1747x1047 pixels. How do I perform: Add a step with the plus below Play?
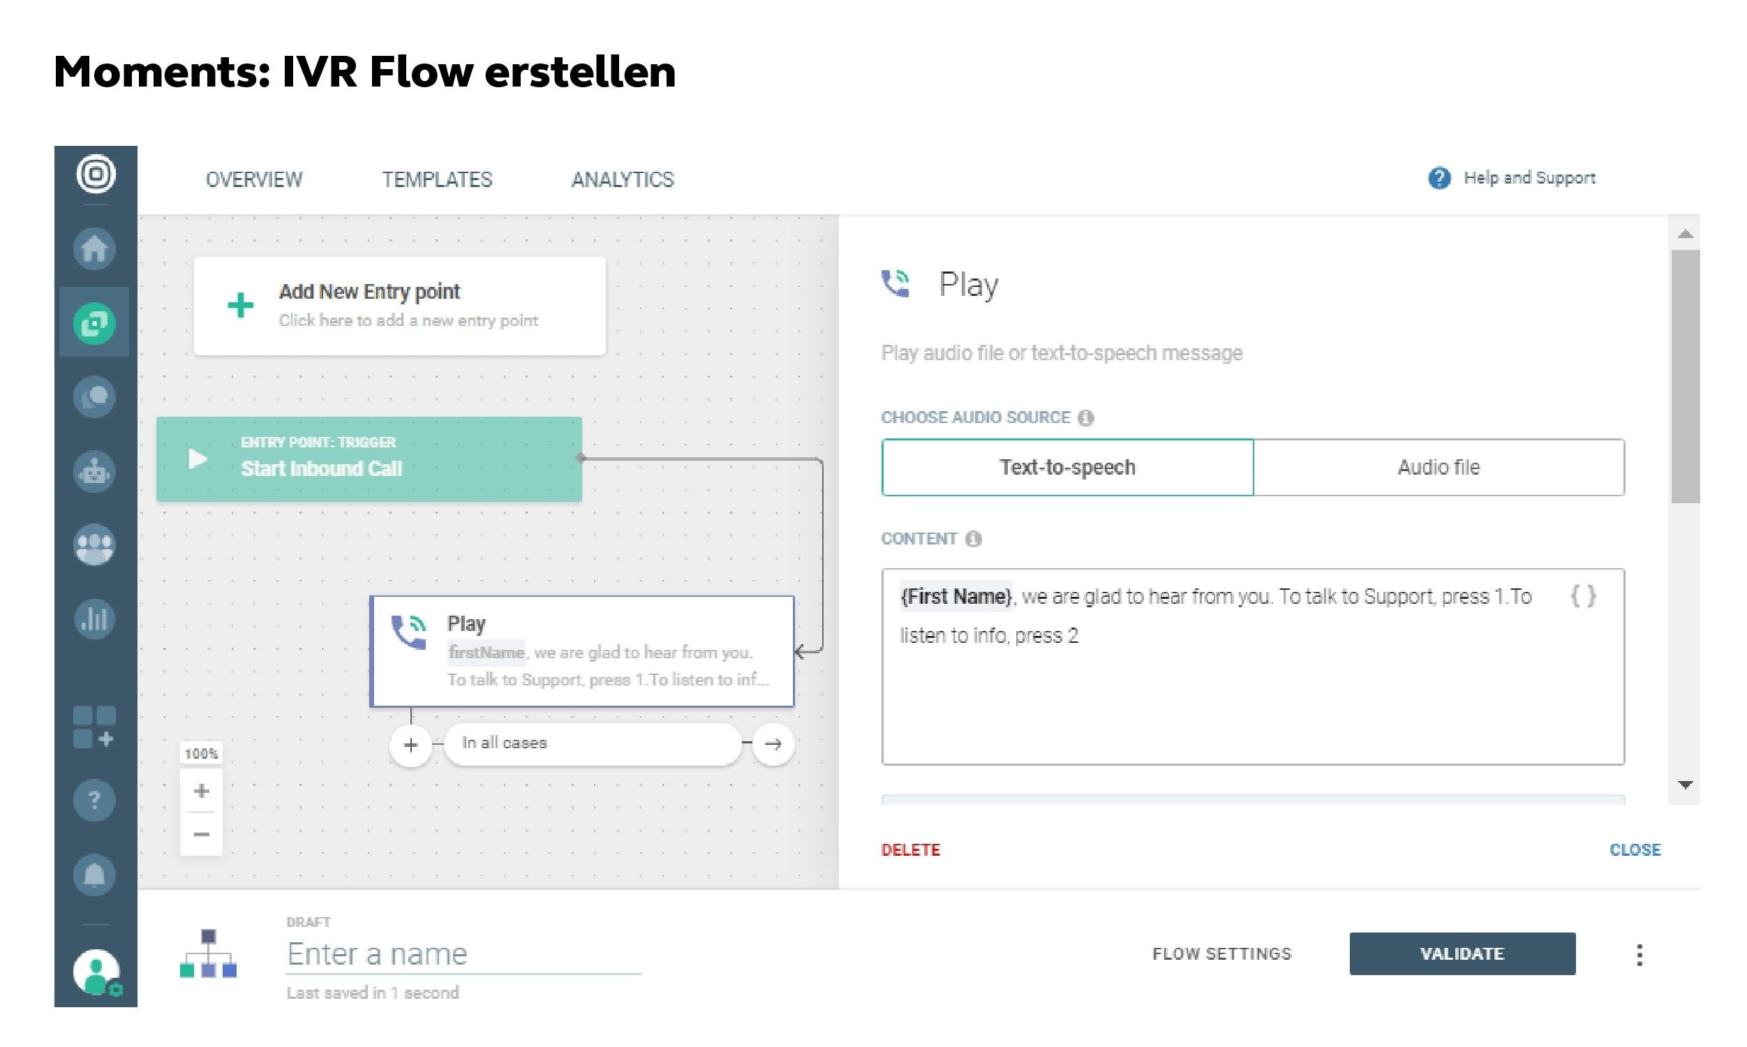[410, 744]
